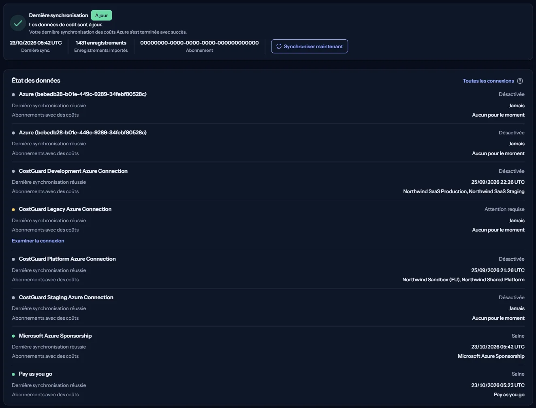Click the green status dot for Microsoft Azure Sponsorship
The height and width of the screenshot is (408, 536).
(x=13, y=336)
